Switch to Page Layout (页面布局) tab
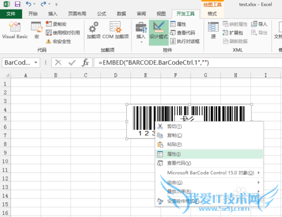Image resolution: width=282 pixels, height=217 pixels. coord(77,13)
